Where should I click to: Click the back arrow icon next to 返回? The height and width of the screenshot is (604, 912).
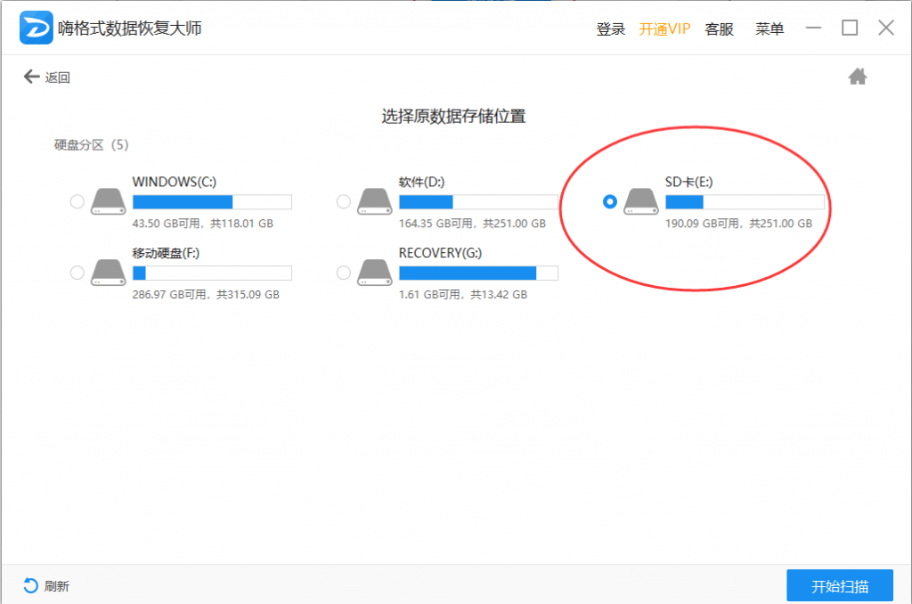(31, 77)
